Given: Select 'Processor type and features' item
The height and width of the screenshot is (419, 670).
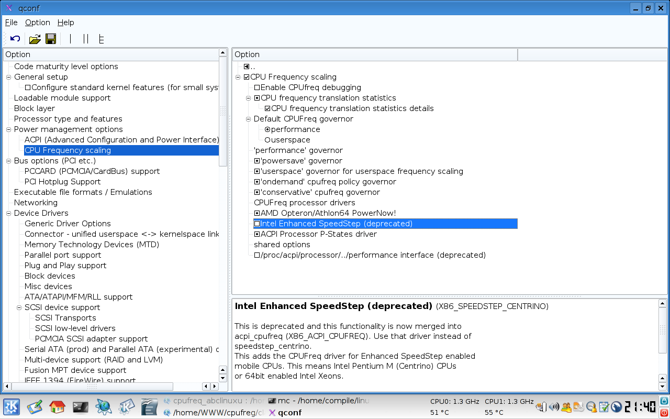Looking at the screenshot, I should click(x=68, y=119).
